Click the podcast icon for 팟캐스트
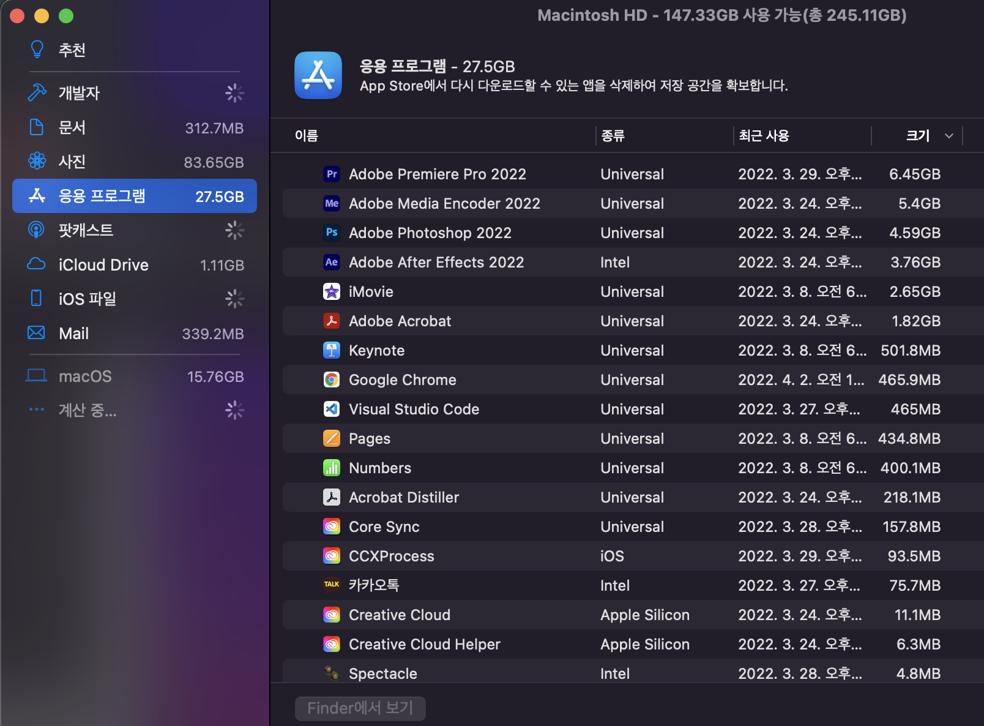The image size is (984, 726). click(37, 230)
